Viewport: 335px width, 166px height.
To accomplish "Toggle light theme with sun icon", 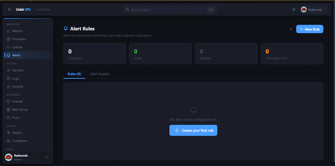I will point(294,10).
